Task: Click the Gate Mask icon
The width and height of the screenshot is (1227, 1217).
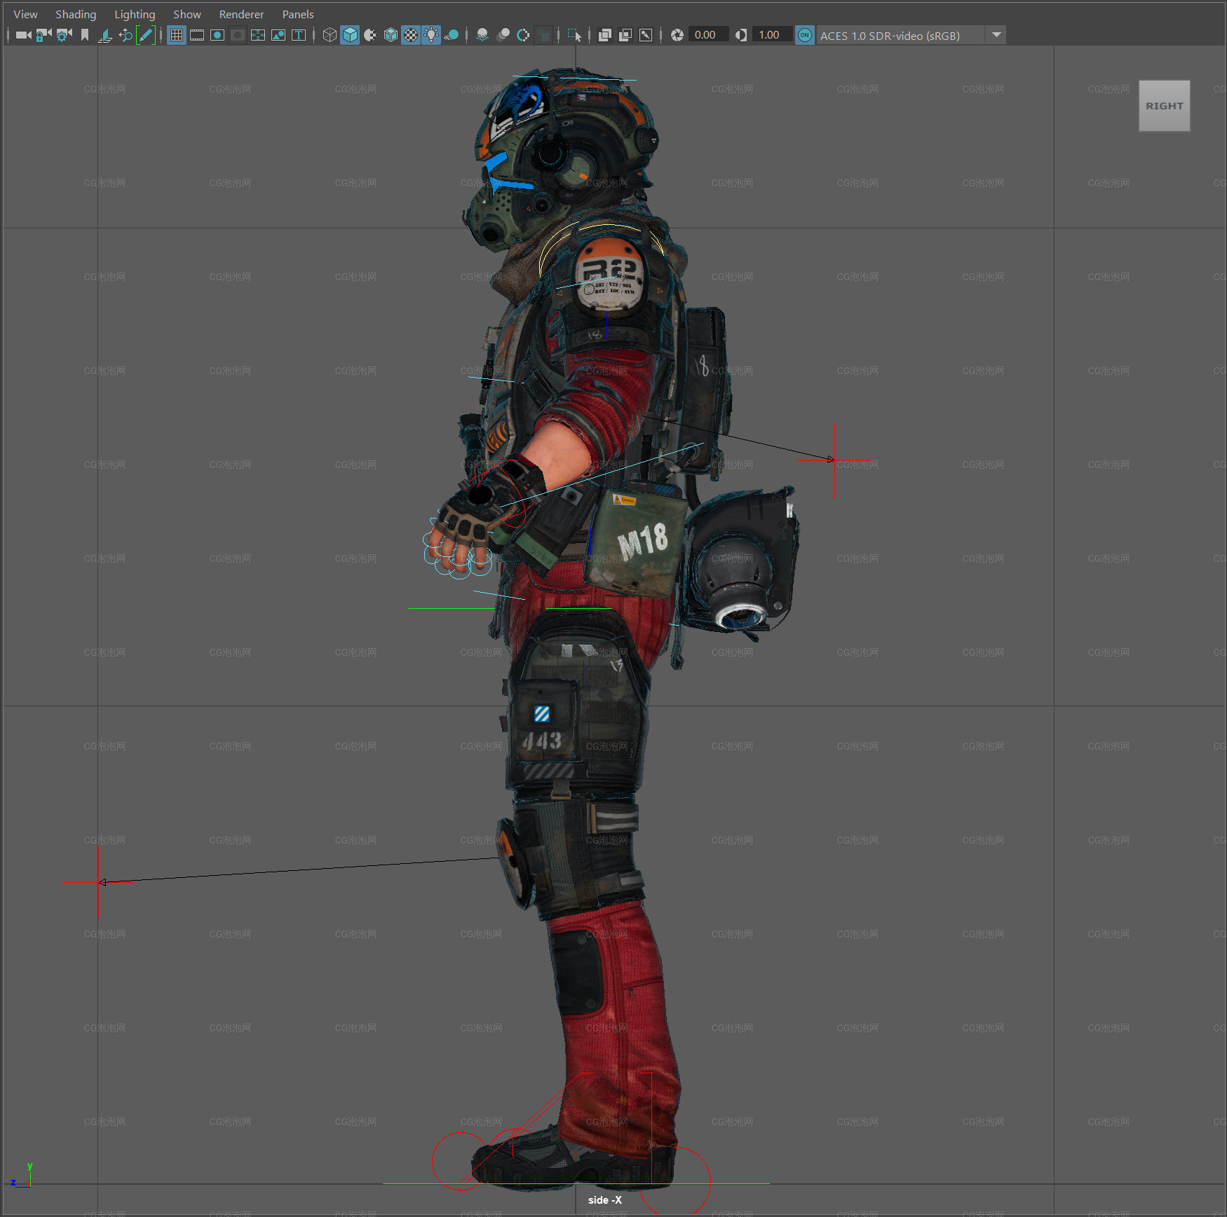Action: [238, 35]
